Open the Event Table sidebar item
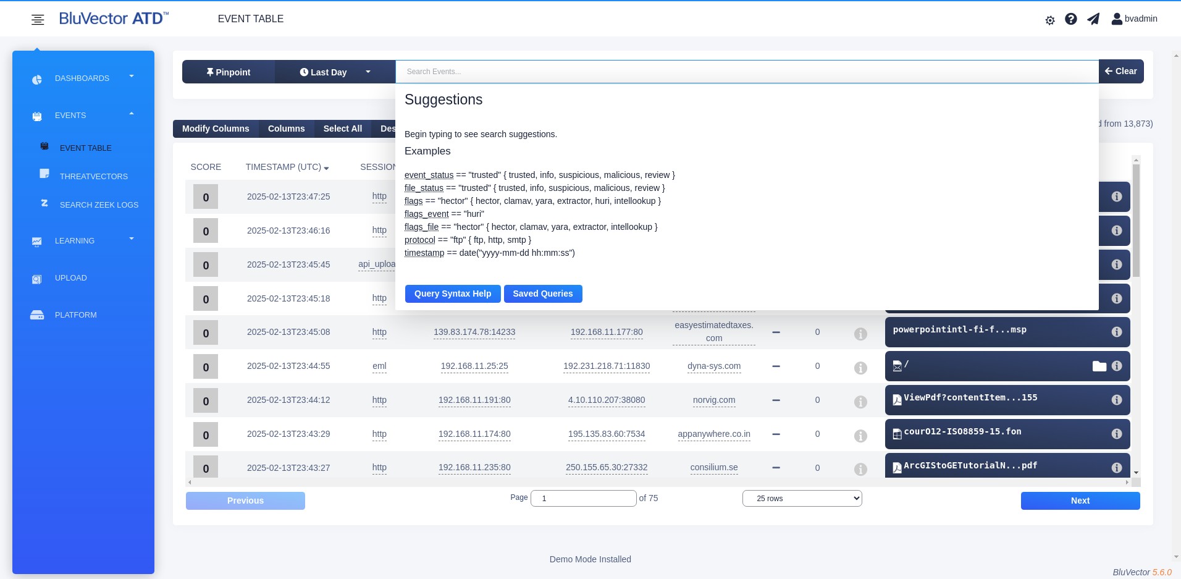Screen dimensions: 1181x579 (86, 148)
